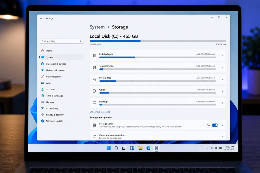Launch Microsoft Edge from the taskbar
The height and width of the screenshot is (173, 260).
click(x=148, y=148)
